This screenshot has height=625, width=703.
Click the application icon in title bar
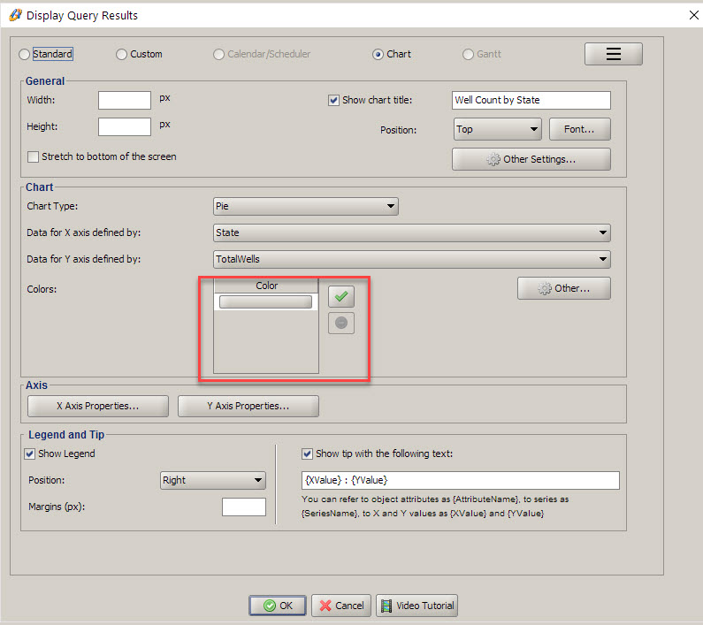[15, 15]
